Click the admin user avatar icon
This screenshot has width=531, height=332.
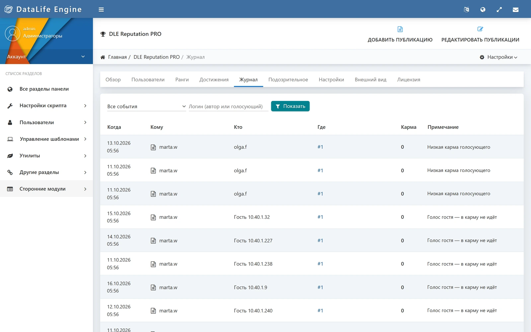(13, 34)
